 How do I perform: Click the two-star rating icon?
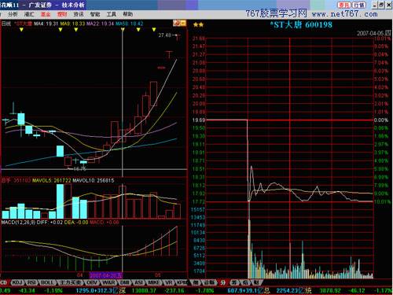coord(198,25)
